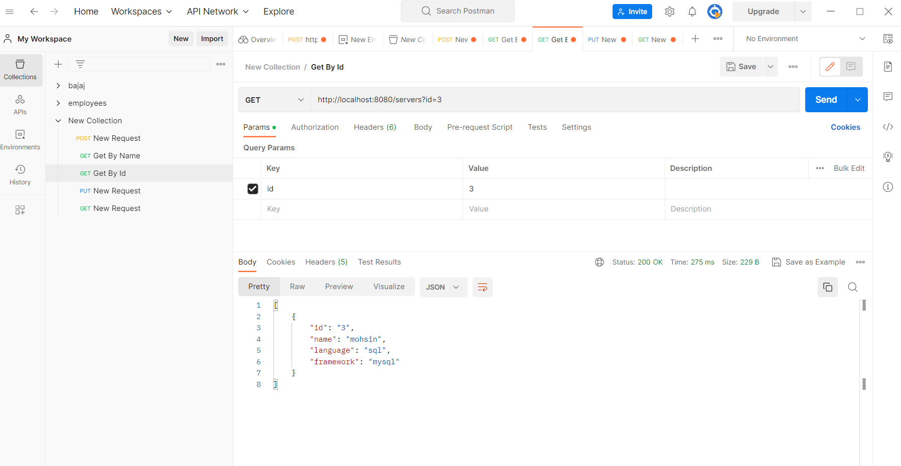
Task: Open the filter icon next to collection search
Action: [80, 64]
